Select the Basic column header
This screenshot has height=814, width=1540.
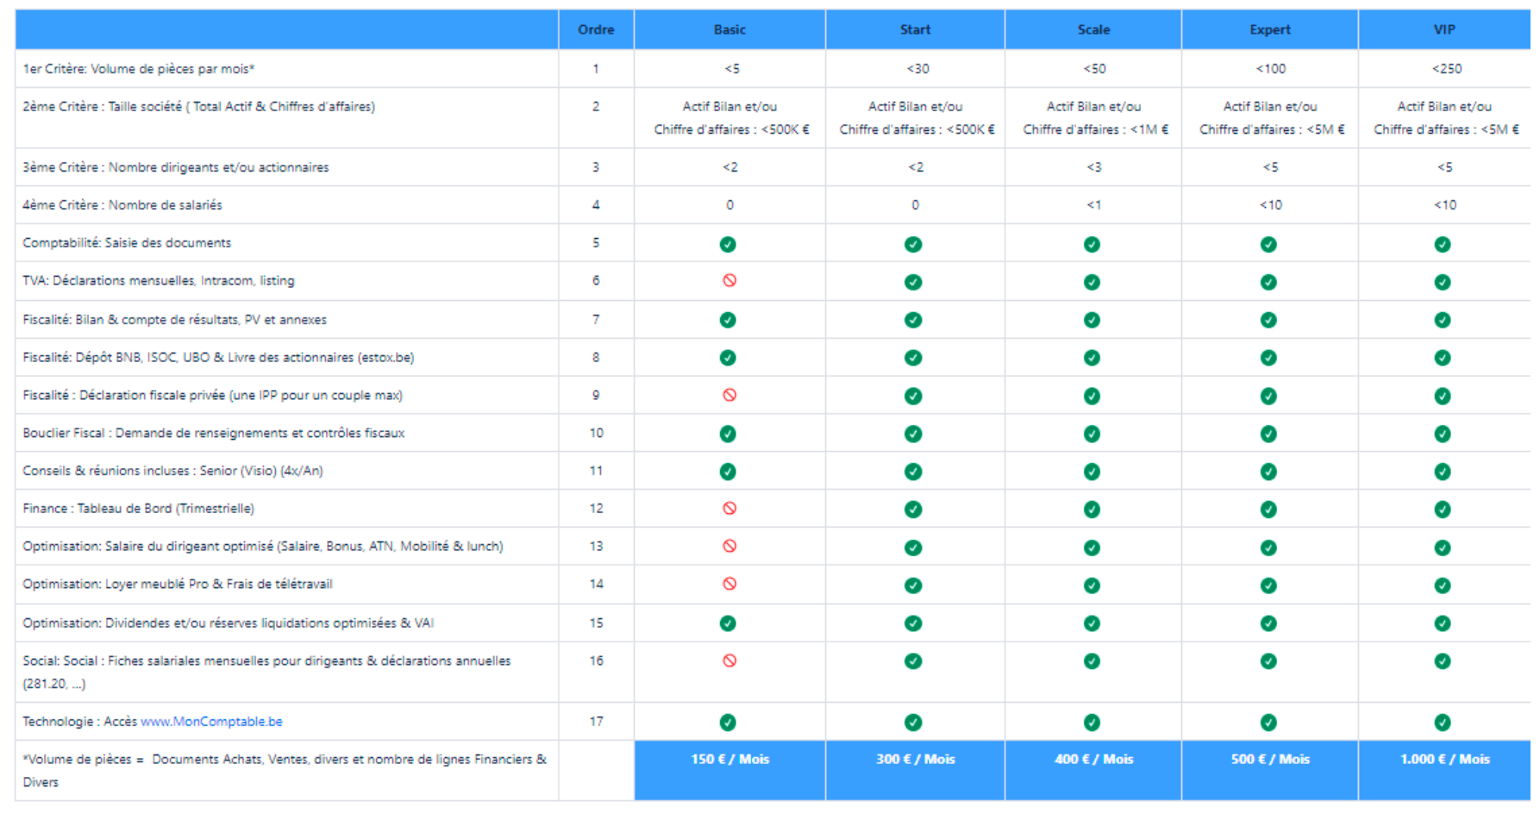(729, 30)
